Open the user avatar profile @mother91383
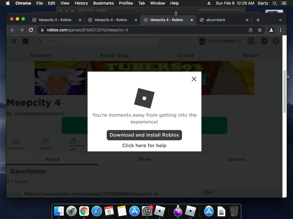 pos(221,41)
